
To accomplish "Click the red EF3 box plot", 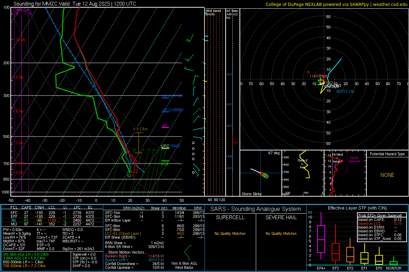I will pos(336,245).
